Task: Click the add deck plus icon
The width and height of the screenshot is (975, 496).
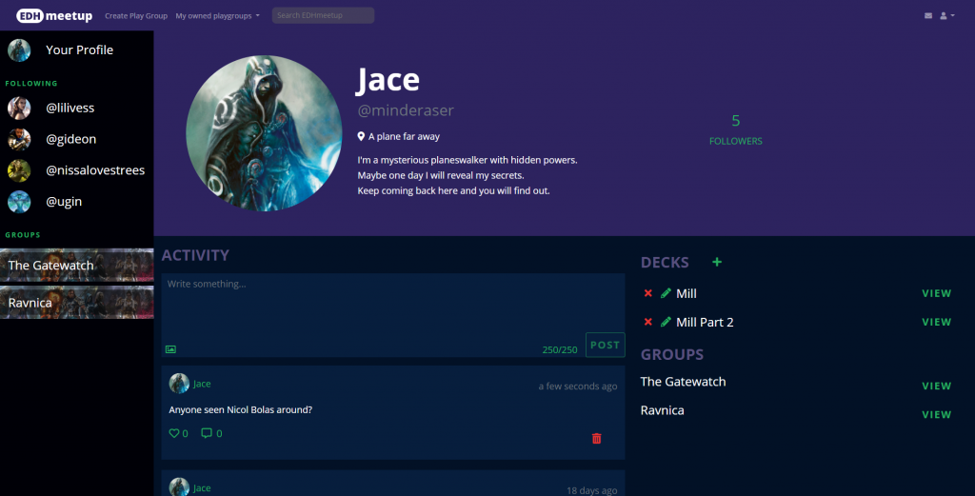Action: pyautogui.click(x=717, y=263)
